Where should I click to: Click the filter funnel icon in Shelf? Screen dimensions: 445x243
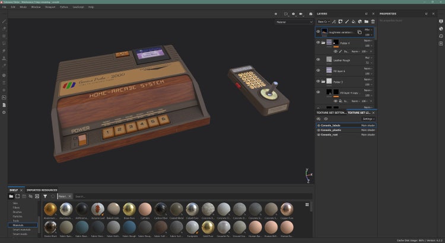pyautogui.click(x=45, y=196)
